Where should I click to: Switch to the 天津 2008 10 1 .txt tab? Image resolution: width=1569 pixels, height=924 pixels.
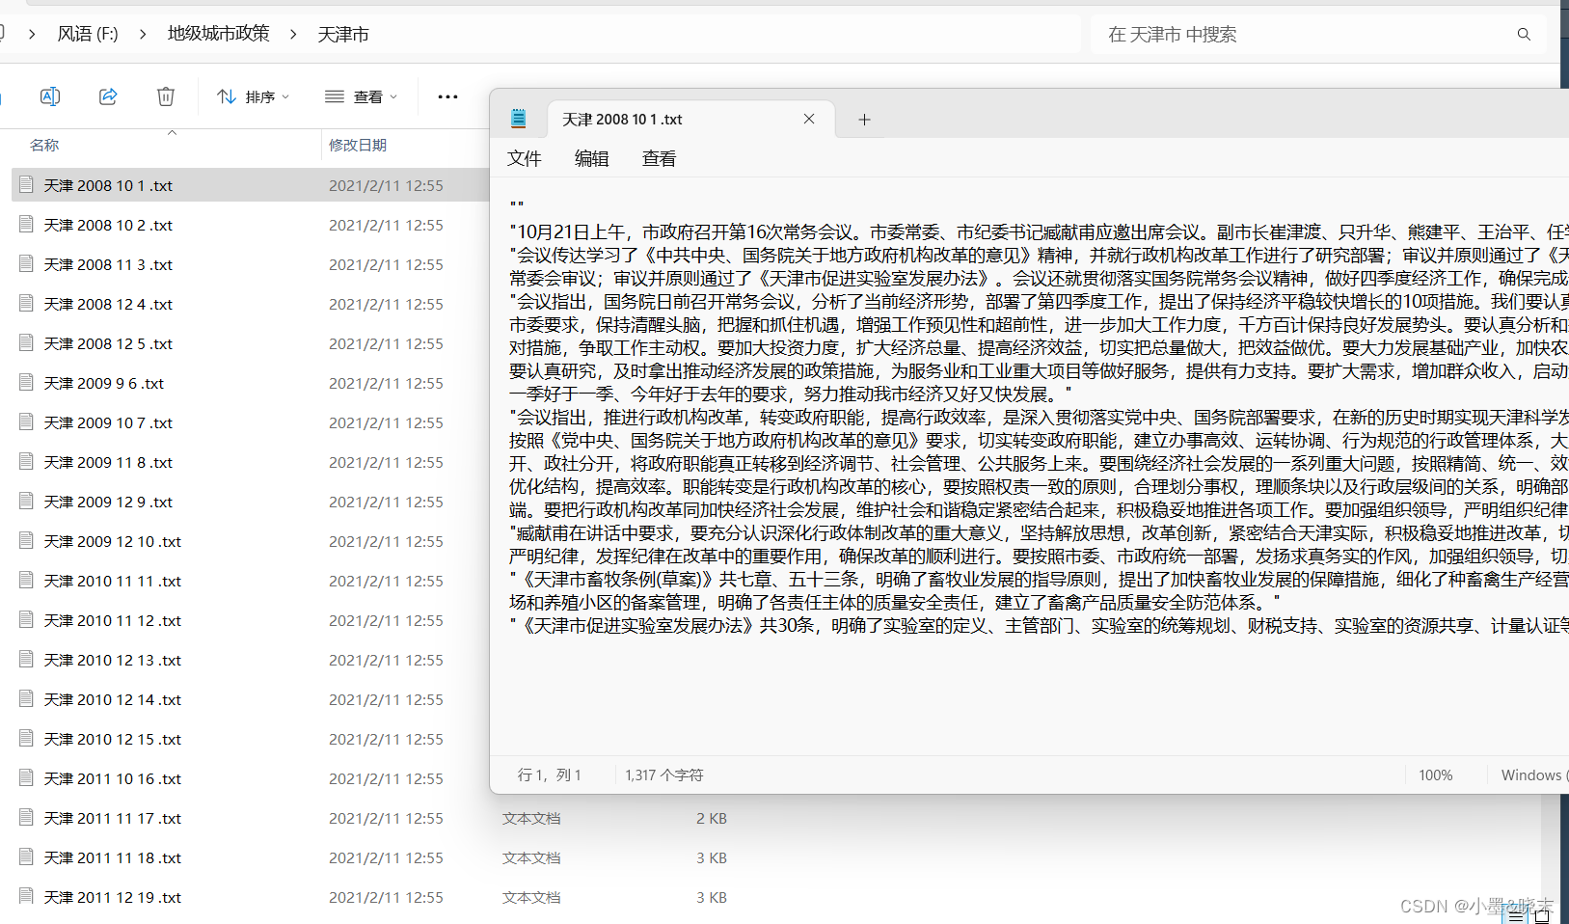[690, 120]
